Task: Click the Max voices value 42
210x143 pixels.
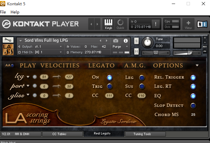Action: pyautogui.click(x=104, y=47)
